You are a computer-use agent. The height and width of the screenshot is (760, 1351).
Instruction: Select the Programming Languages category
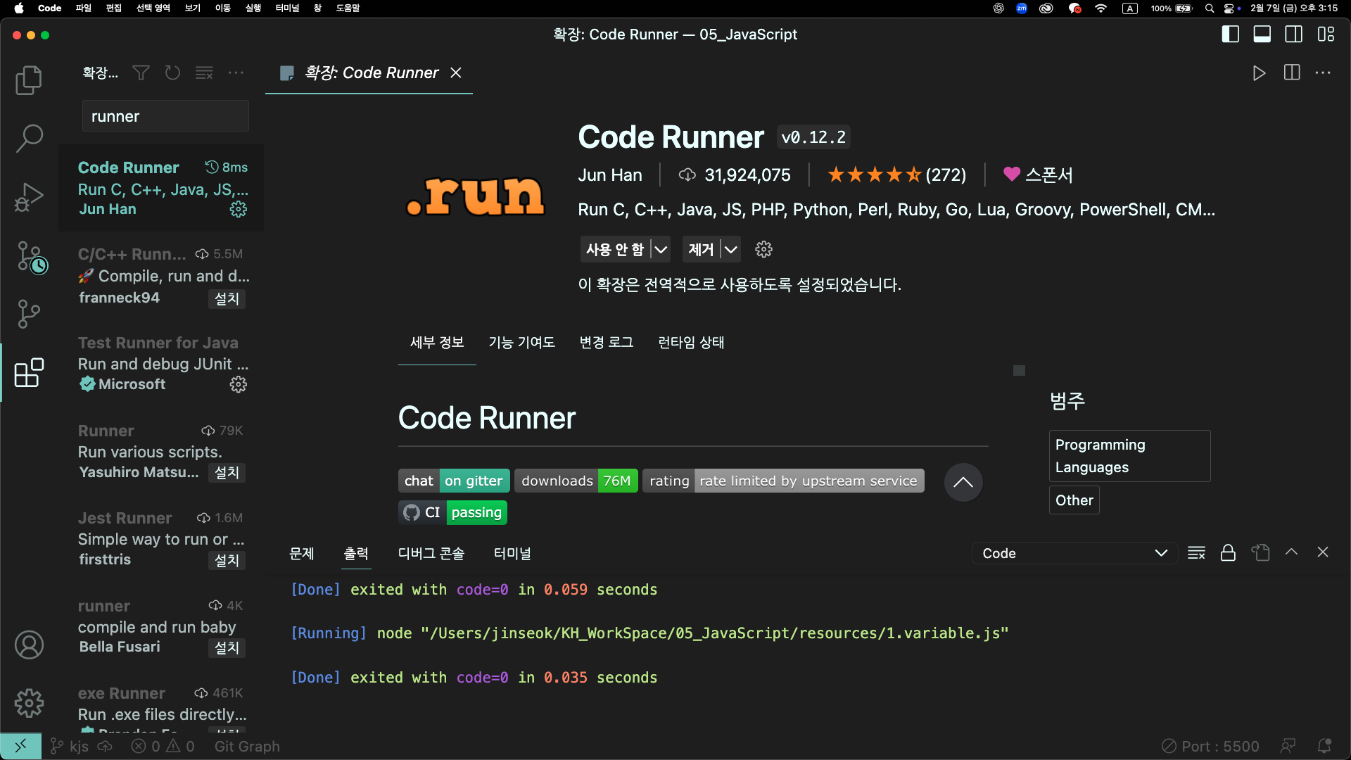click(x=1129, y=456)
